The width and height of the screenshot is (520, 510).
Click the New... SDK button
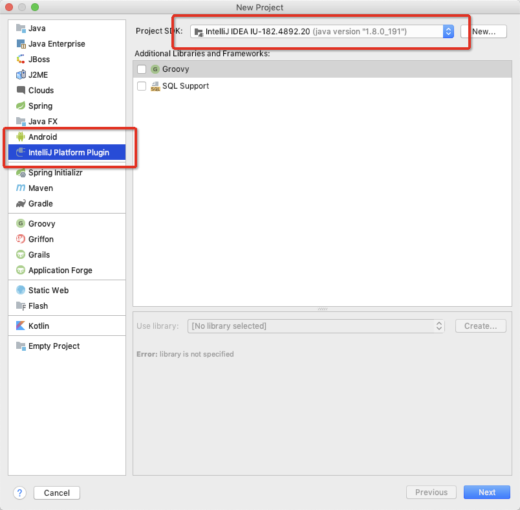pyautogui.click(x=484, y=32)
